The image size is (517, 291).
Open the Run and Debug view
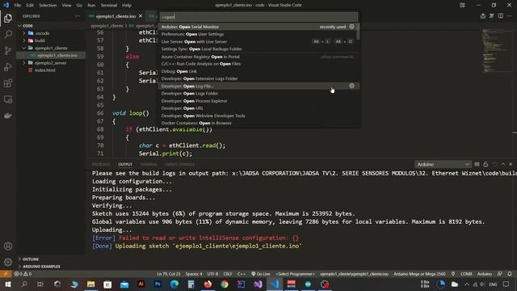point(8,66)
